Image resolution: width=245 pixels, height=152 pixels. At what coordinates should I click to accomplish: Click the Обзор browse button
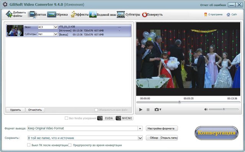(x=153, y=138)
